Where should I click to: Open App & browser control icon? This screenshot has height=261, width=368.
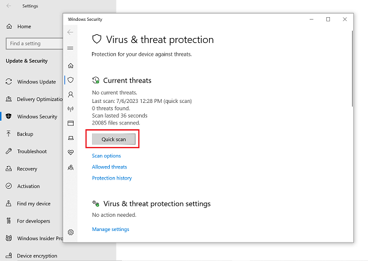coord(71,123)
